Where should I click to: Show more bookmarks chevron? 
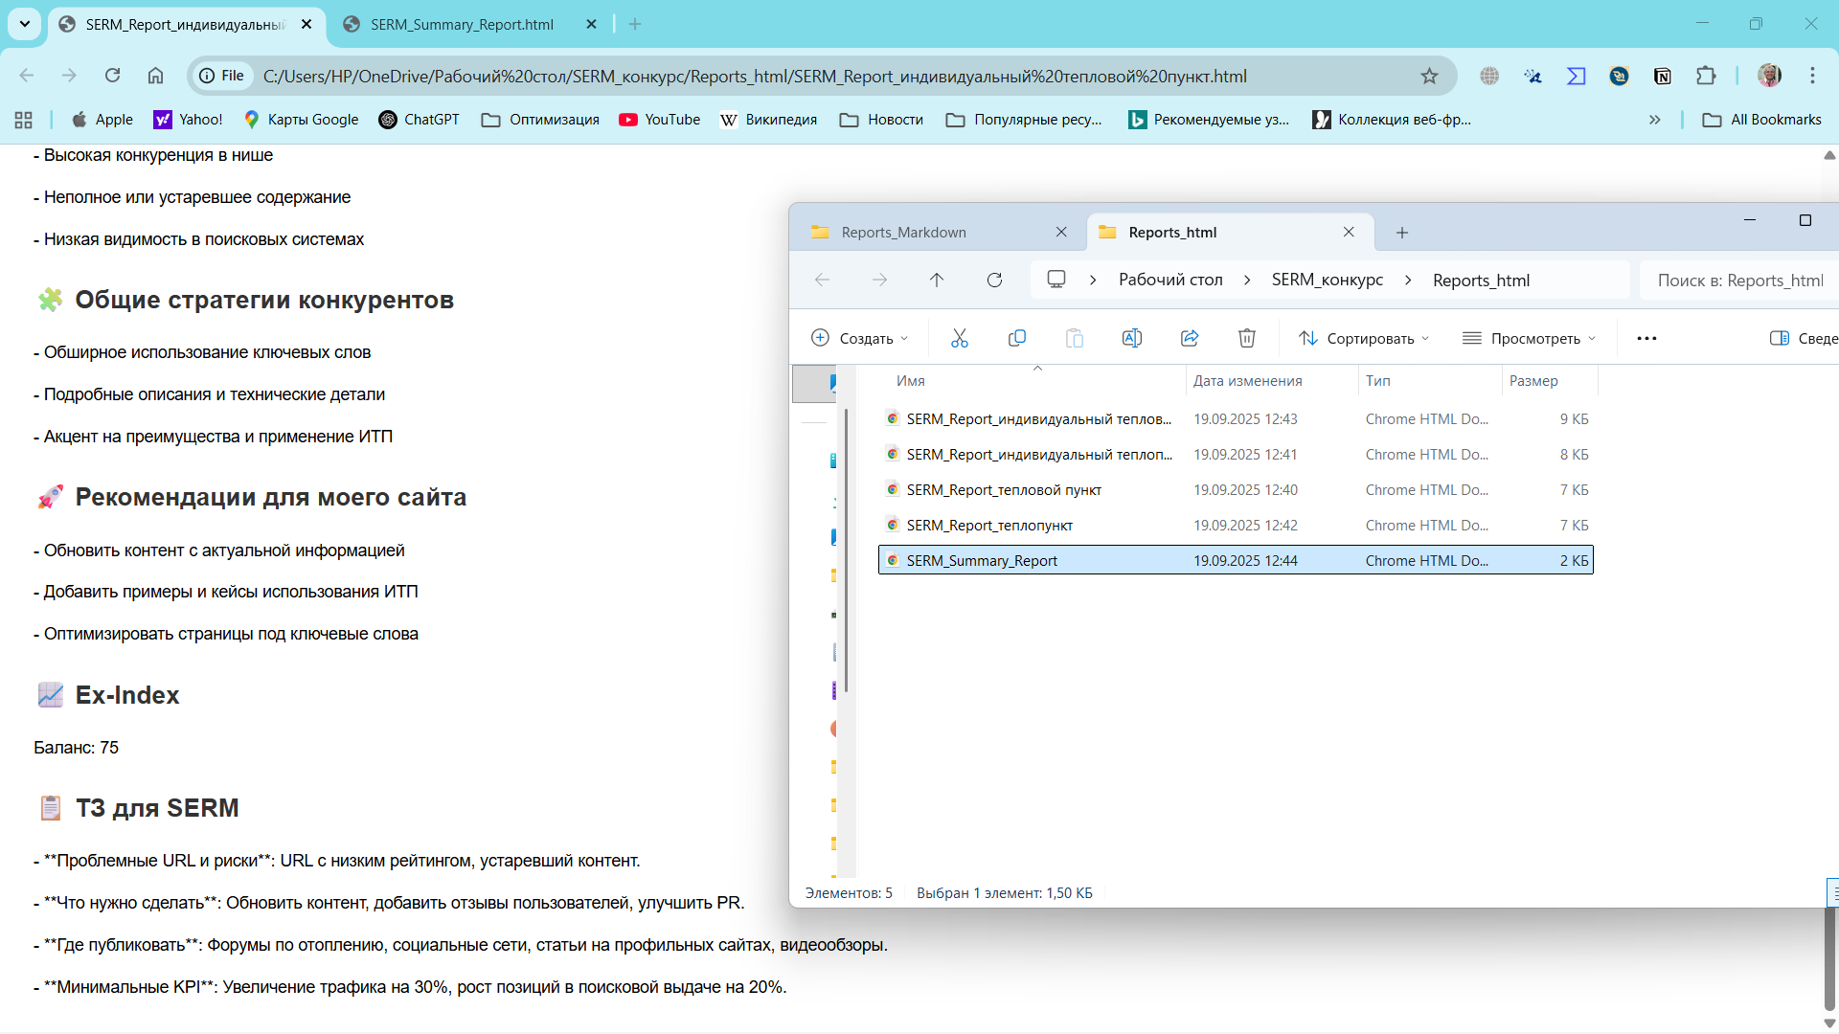[1654, 120]
